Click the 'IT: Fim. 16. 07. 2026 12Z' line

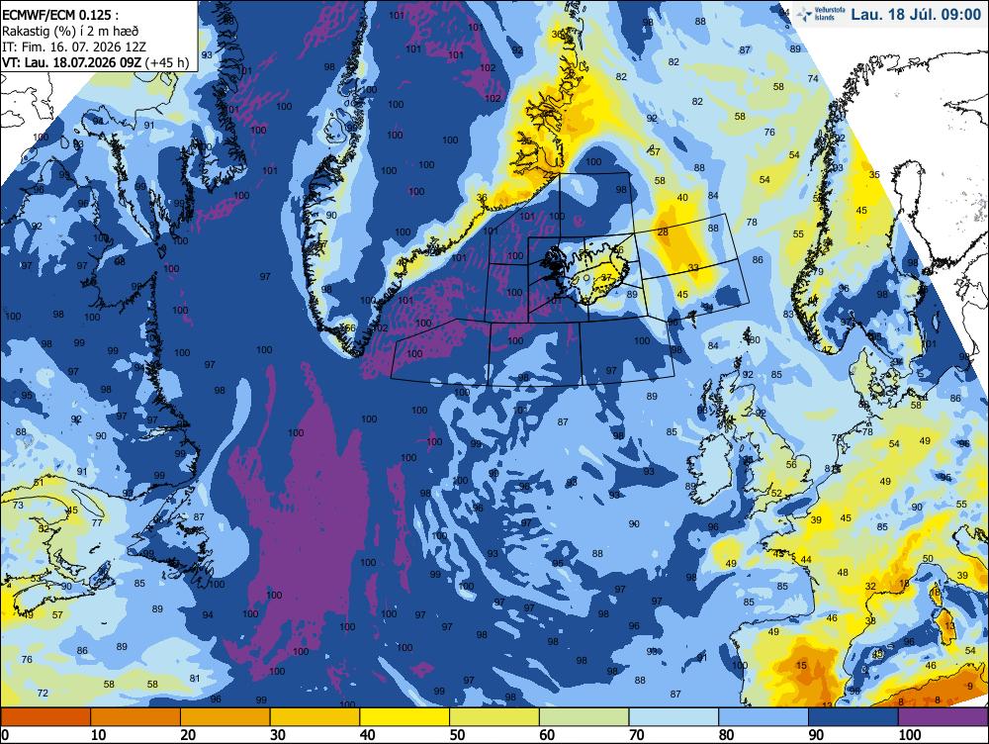tap(74, 46)
